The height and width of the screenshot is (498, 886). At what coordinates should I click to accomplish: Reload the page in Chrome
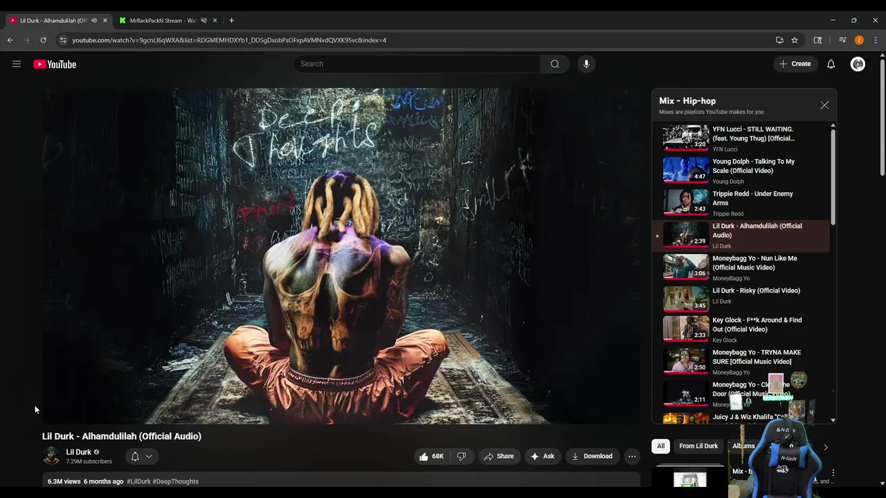(x=43, y=40)
